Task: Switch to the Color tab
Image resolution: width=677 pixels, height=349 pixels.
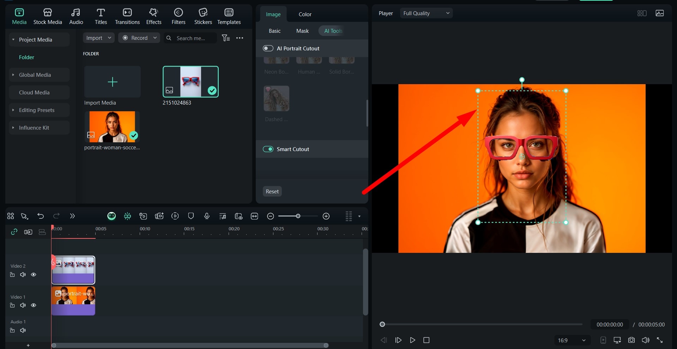Action: (305, 14)
